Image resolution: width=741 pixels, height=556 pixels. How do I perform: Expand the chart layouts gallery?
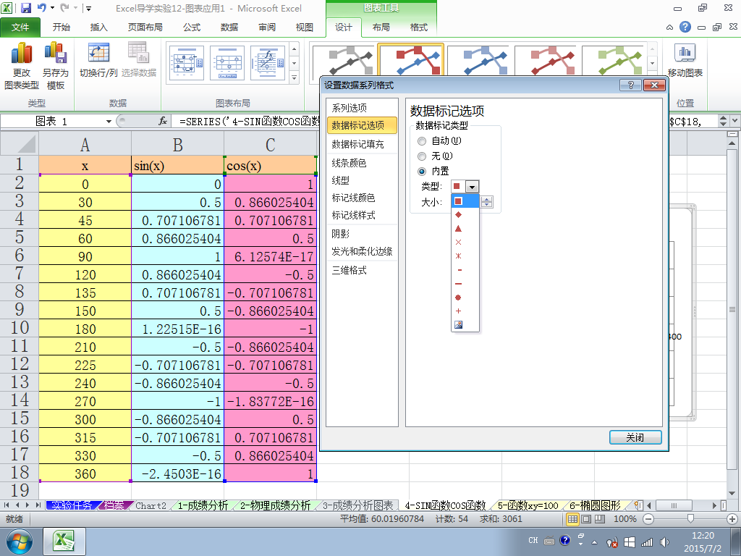coord(294,77)
